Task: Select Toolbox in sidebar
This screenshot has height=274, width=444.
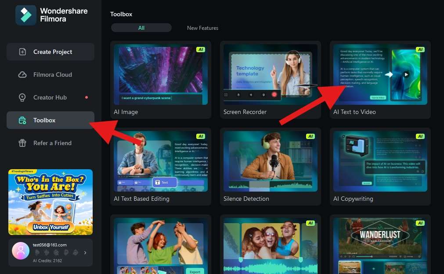Action: click(51, 120)
